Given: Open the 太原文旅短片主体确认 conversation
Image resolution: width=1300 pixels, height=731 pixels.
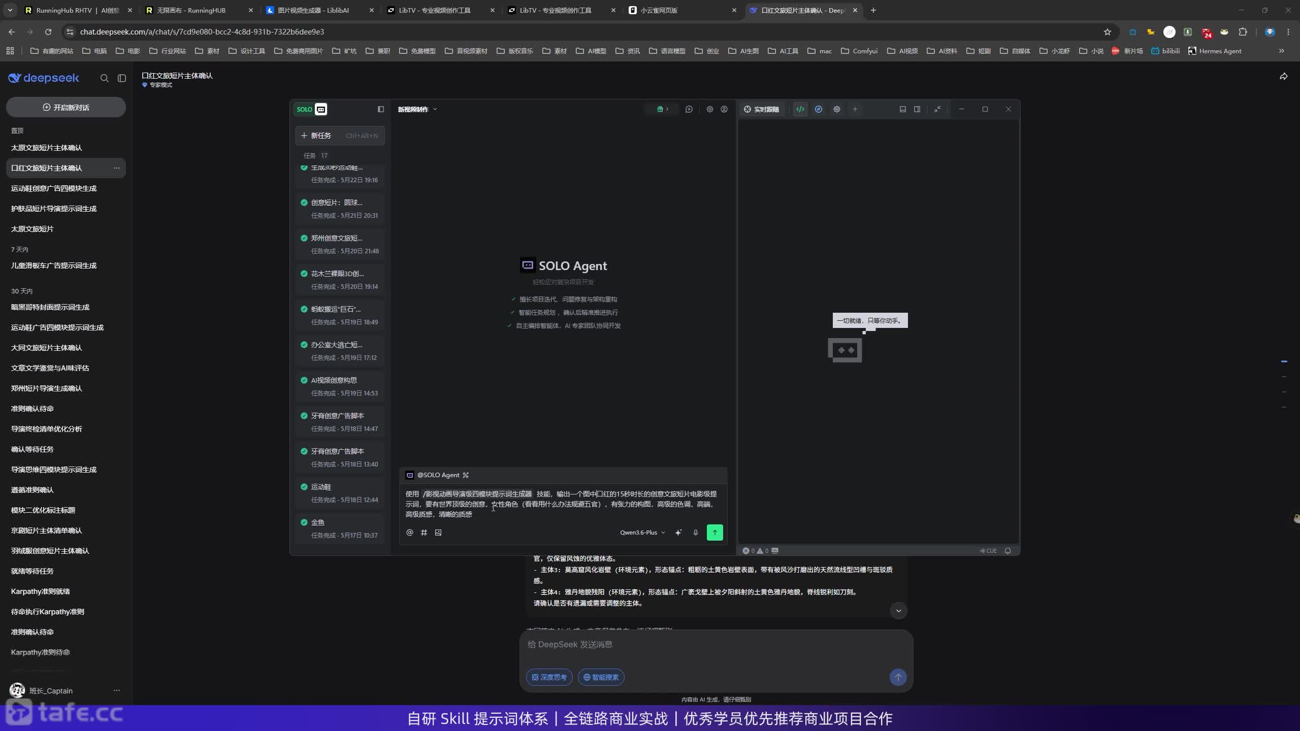Looking at the screenshot, I should tap(66, 148).
